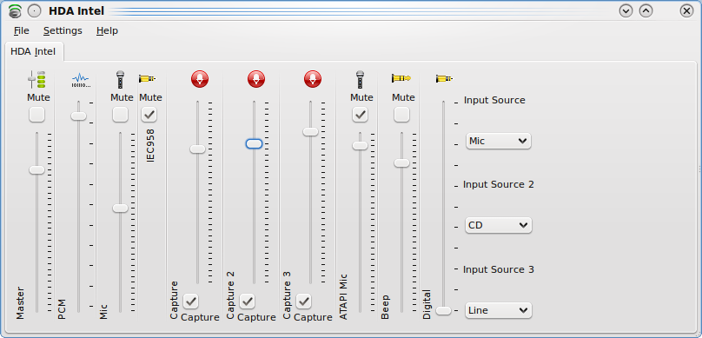Click the Digital channel jack icon
Image resolution: width=702 pixels, height=338 pixels.
[x=445, y=79]
